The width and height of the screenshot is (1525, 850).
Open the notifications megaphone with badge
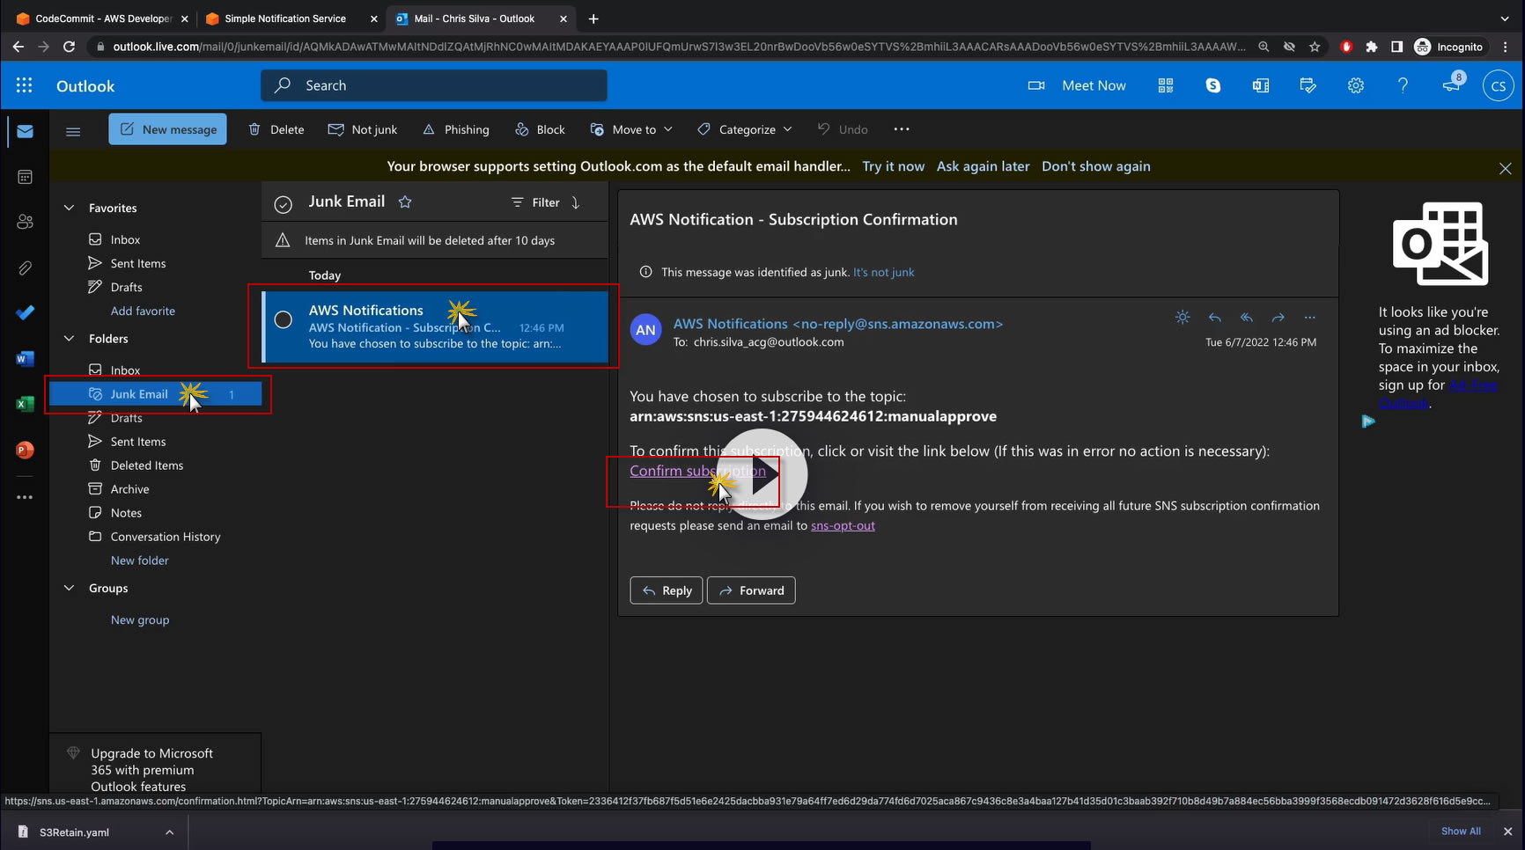tap(1451, 84)
